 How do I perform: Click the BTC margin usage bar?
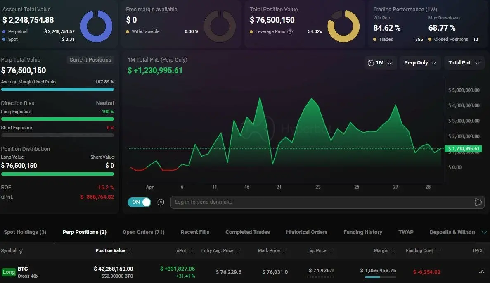[380, 277]
